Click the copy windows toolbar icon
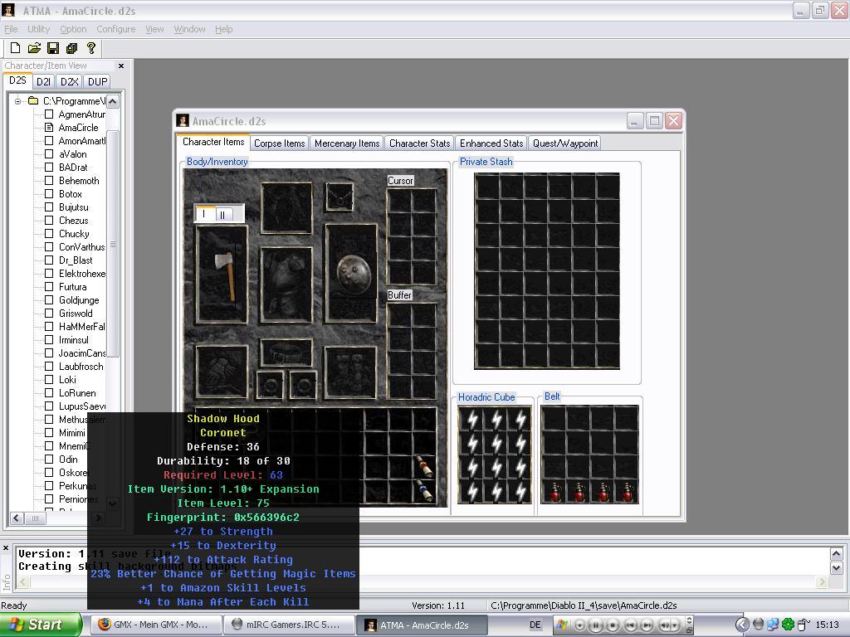The image size is (850, 637). (71, 48)
